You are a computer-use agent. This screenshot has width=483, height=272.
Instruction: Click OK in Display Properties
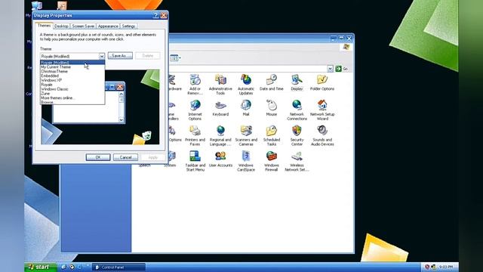pyautogui.click(x=98, y=157)
